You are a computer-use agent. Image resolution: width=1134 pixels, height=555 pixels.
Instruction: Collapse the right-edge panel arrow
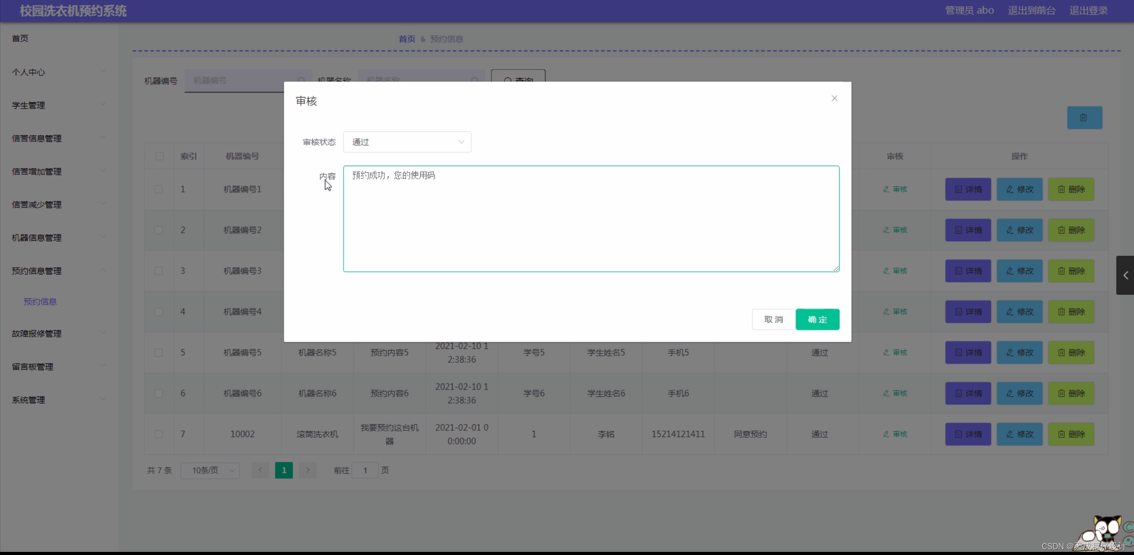coord(1126,275)
